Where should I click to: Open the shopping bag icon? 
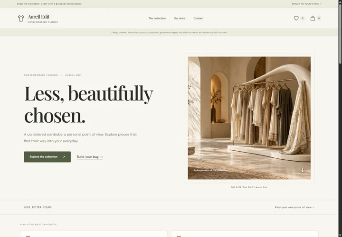point(313,18)
